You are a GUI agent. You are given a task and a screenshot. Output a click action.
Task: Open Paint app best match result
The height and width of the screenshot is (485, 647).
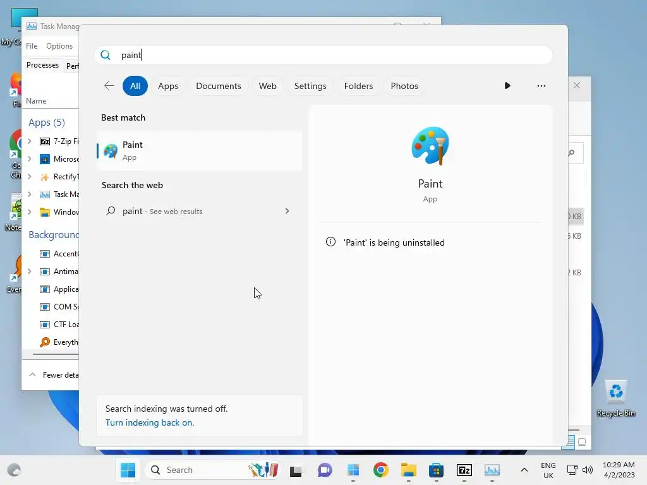[x=199, y=150]
